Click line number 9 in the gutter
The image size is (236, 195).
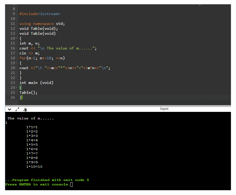[x=14, y=14]
